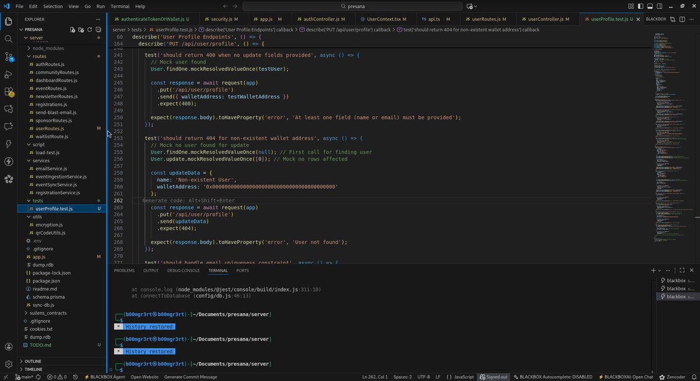Open the Extensions view in activity bar

click(x=9, y=92)
